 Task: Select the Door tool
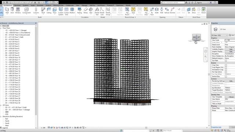(12, 11)
